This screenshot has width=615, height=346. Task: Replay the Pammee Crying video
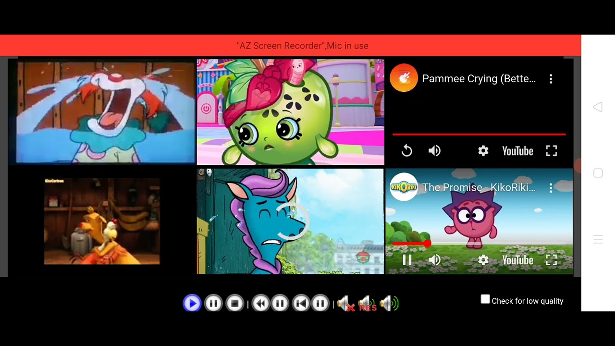tap(407, 151)
